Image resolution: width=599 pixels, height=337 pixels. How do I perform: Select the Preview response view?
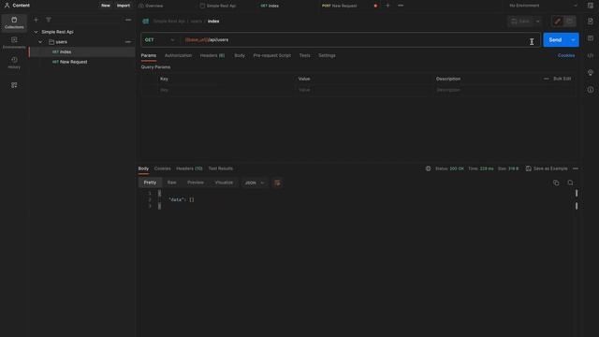(x=196, y=183)
